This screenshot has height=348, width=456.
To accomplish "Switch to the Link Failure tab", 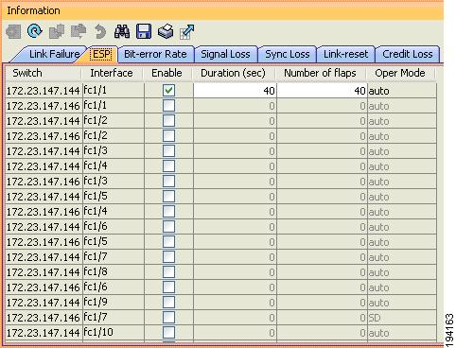I will pos(50,54).
